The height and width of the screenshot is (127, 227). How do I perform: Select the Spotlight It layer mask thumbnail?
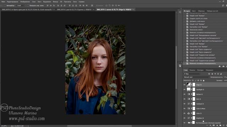pyautogui.click(x=194, y=90)
